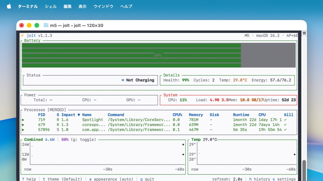Expand the PID 679 process row

tap(23, 125)
